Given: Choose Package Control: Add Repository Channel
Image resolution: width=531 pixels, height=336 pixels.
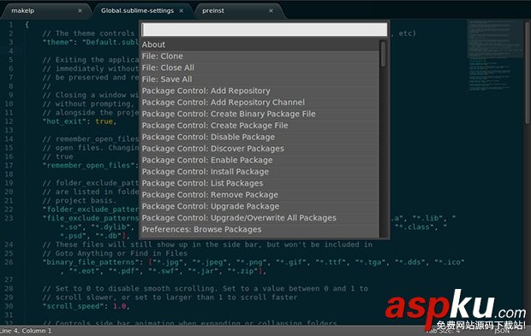Looking at the screenshot, I should [260, 102].
